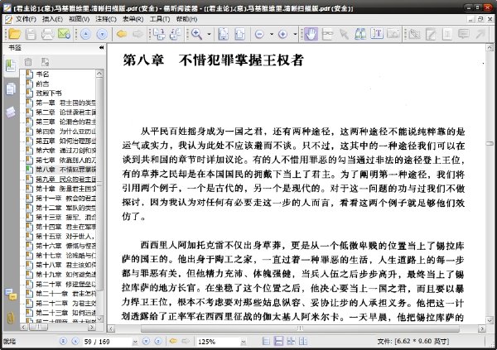
Task: Click the page number field 59 / 169
Action: click(x=108, y=342)
